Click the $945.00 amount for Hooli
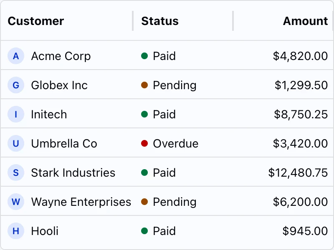This screenshot has width=334, height=250. click(x=305, y=231)
